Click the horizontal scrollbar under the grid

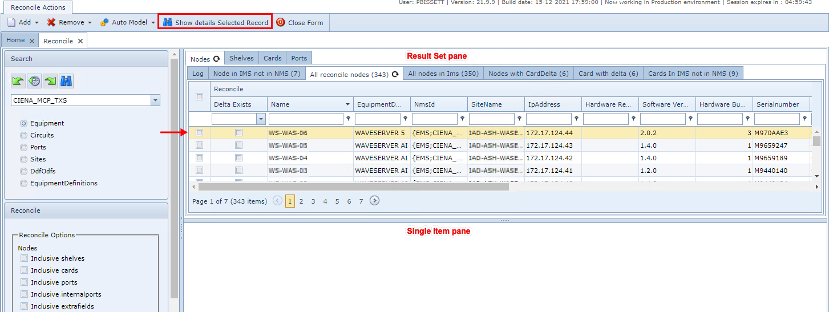(x=353, y=187)
